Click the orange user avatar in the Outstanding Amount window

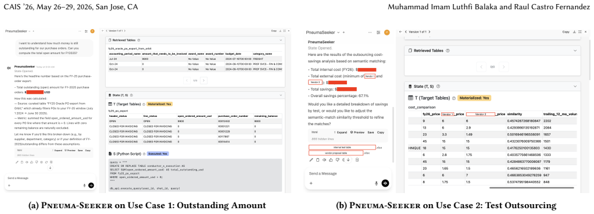tap(92, 31)
